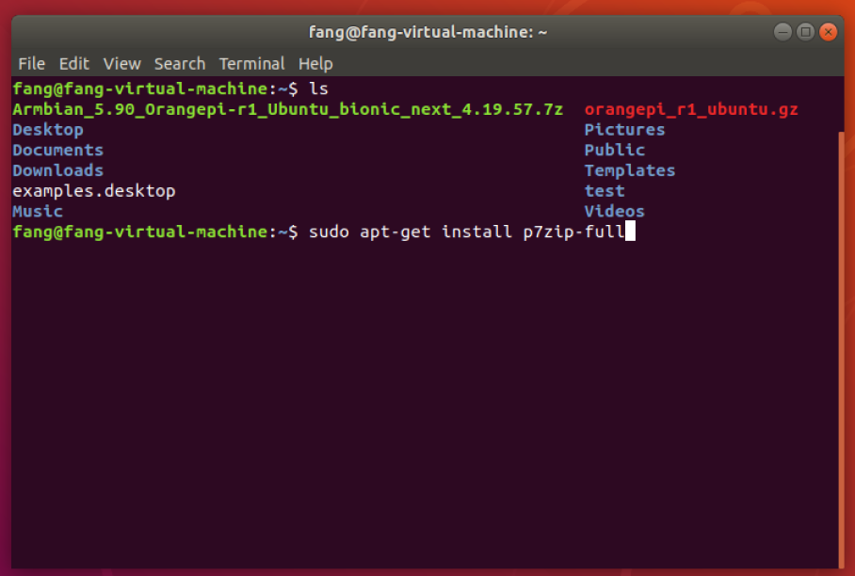Click the orangepi_r1_ubuntu.gz filename

(x=691, y=109)
